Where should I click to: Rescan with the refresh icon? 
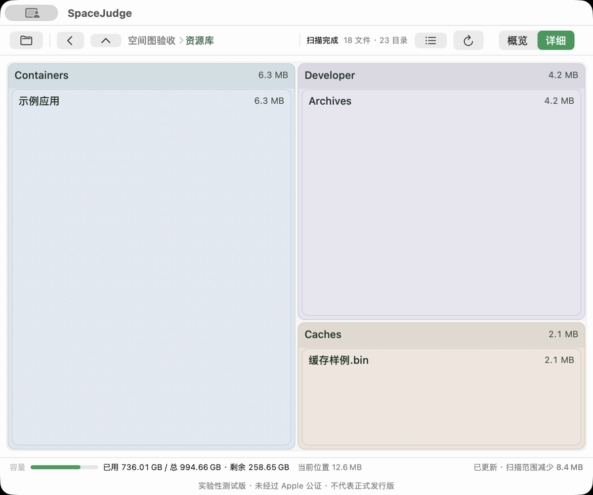point(468,41)
